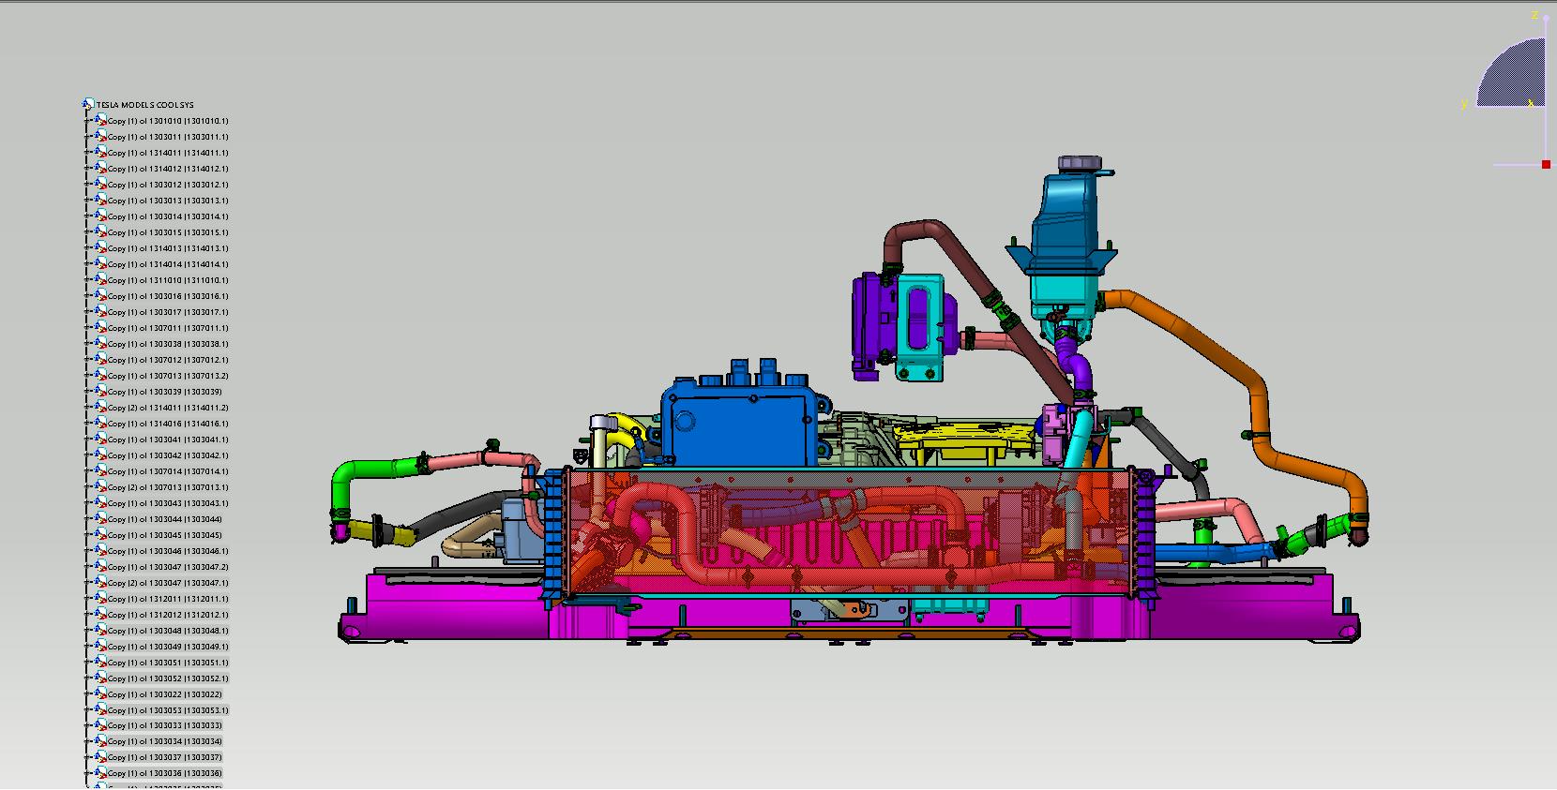This screenshot has height=790, width=1557.
Task: Expand the Copy (2) 1307013.1 tree node
Action: pyautogui.click(x=88, y=487)
